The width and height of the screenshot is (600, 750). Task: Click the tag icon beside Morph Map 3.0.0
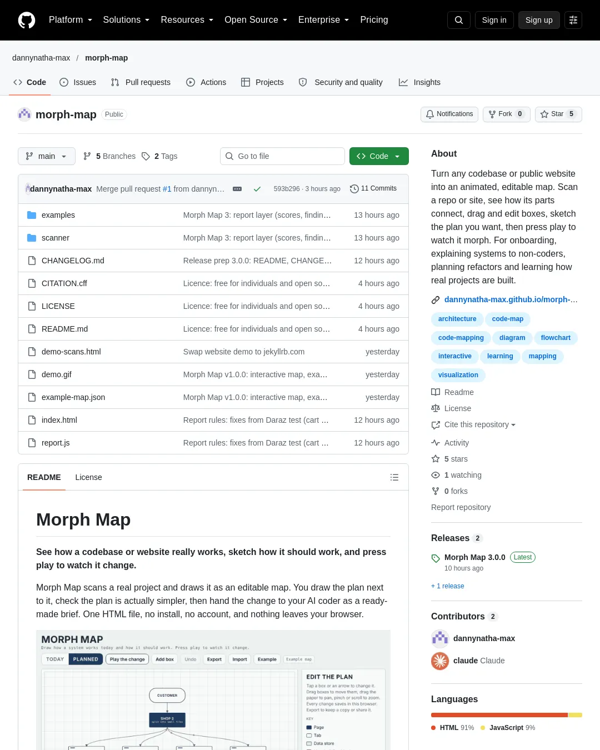pos(436,558)
